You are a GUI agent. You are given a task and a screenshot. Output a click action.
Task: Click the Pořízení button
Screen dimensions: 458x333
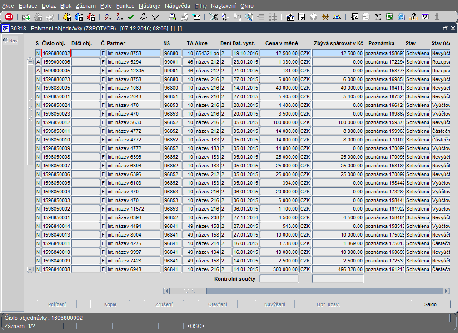pyautogui.click(x=57, y=304)
